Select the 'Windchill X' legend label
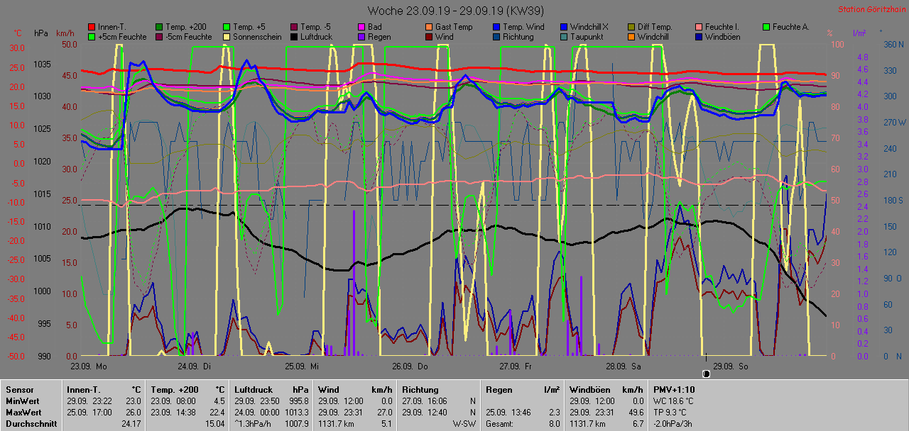This screenshot has width=909, height=431. coord(590,27)
